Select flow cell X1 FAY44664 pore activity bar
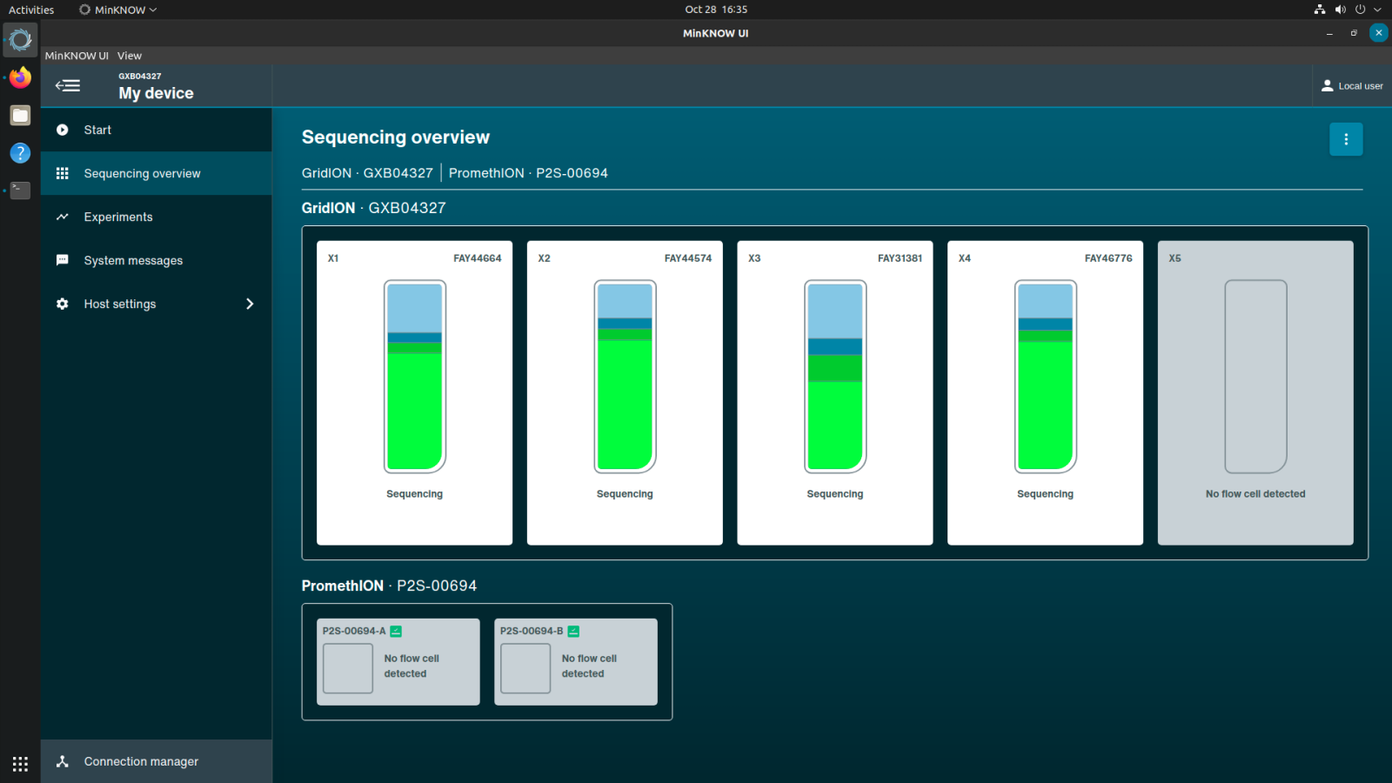The height and width of the screenshot is (783, 1392). coord(415,376)
